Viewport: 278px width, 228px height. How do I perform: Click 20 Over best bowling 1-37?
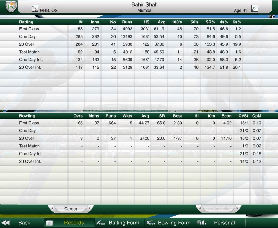pos(178,138)
